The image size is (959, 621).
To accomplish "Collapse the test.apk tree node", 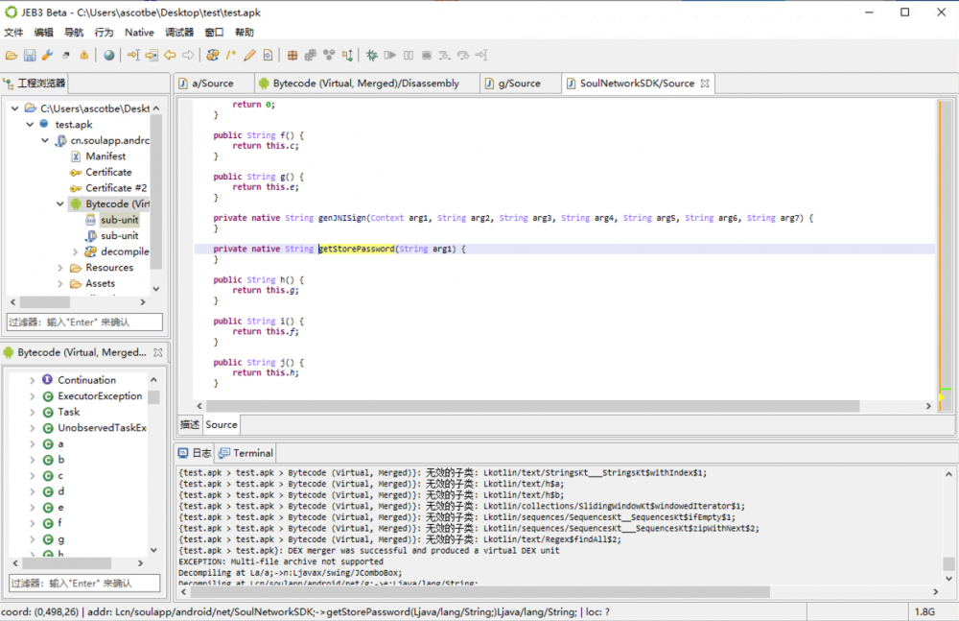I will pos(31,125).
